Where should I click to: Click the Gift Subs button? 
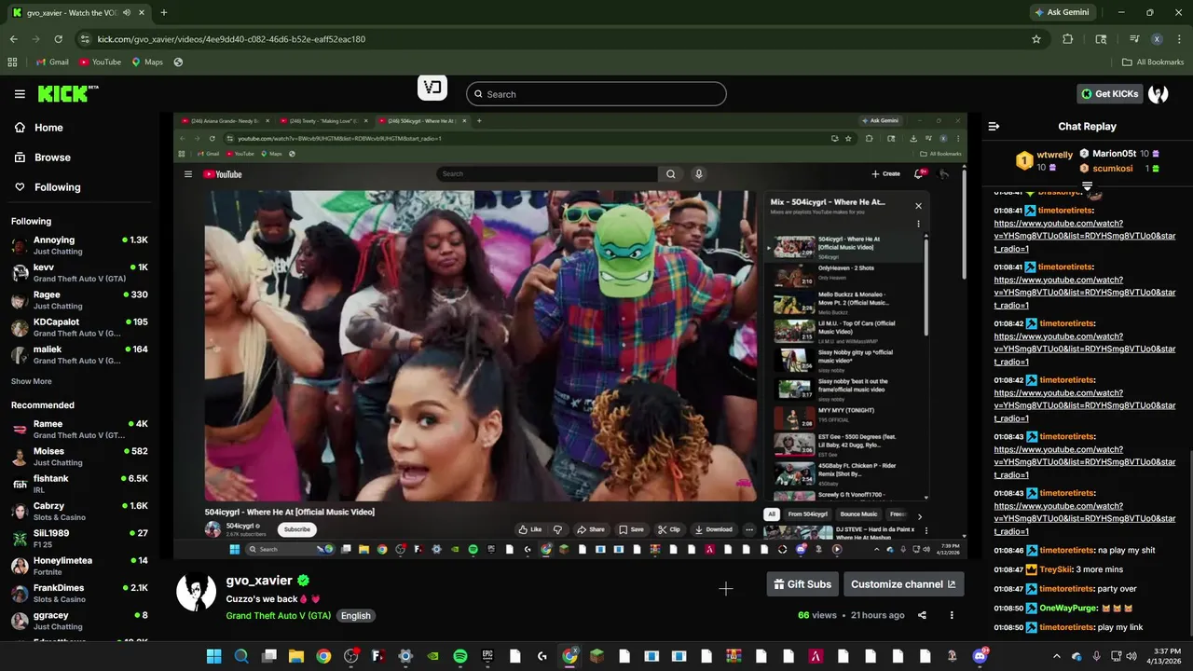[802, 584]
